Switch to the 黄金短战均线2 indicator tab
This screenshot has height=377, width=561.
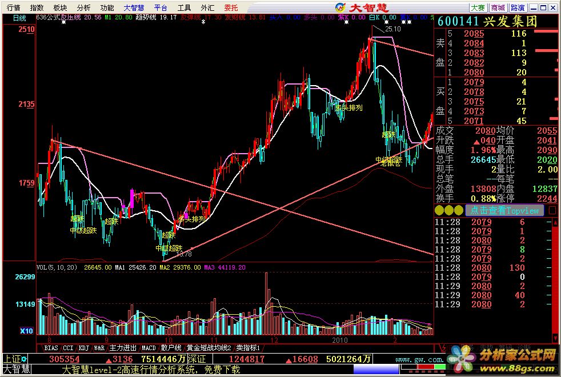click(x=209, y=348)
